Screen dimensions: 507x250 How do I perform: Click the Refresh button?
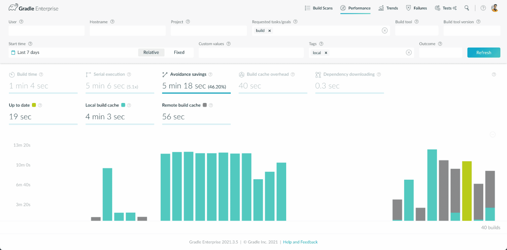pyautogui.click(x=484, y=52)
